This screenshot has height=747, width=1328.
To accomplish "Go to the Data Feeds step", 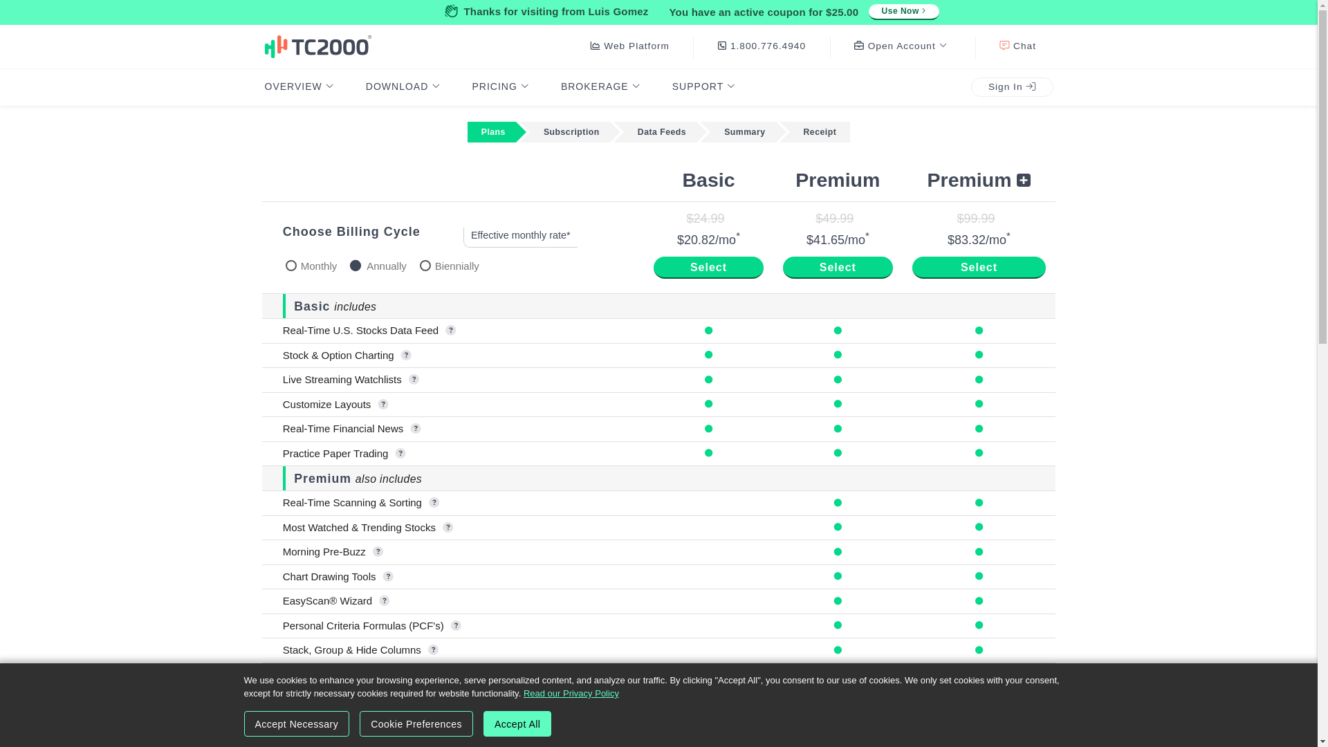I will (662, 132).
